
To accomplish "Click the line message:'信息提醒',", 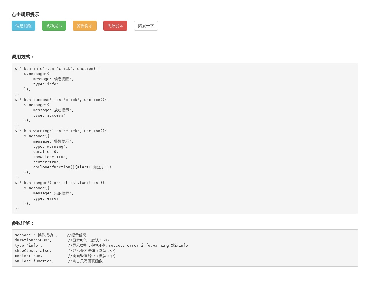I will [53, 79].
